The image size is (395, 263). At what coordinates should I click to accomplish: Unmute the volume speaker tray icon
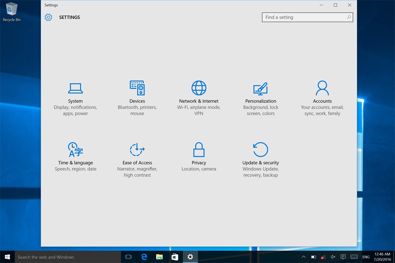click(x=333, y=257)
